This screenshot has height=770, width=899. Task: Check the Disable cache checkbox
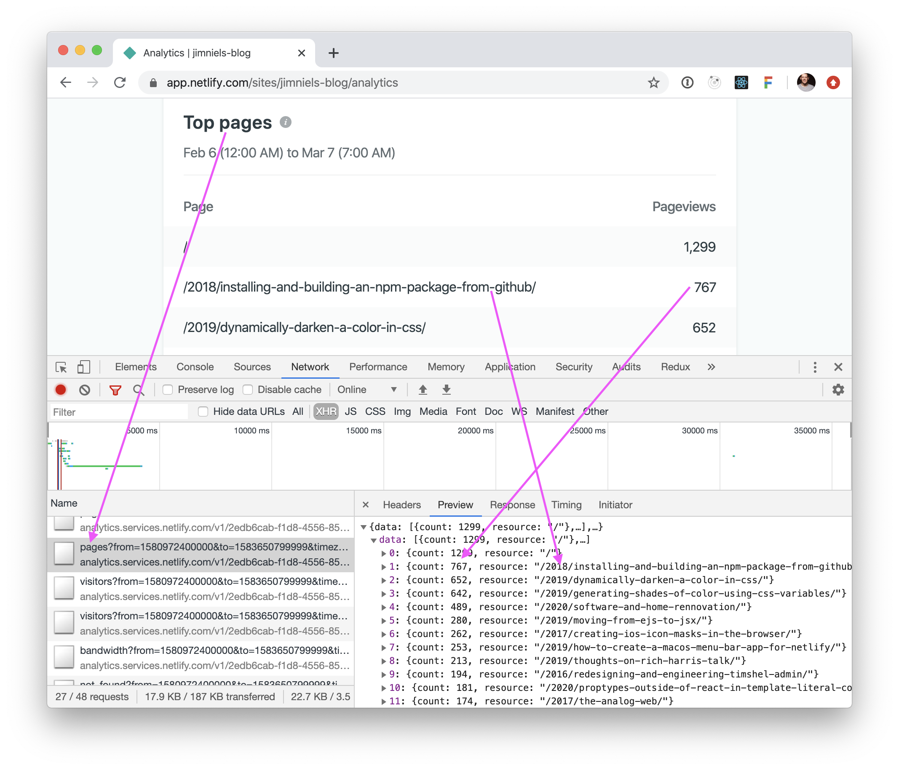coord(248,390)
